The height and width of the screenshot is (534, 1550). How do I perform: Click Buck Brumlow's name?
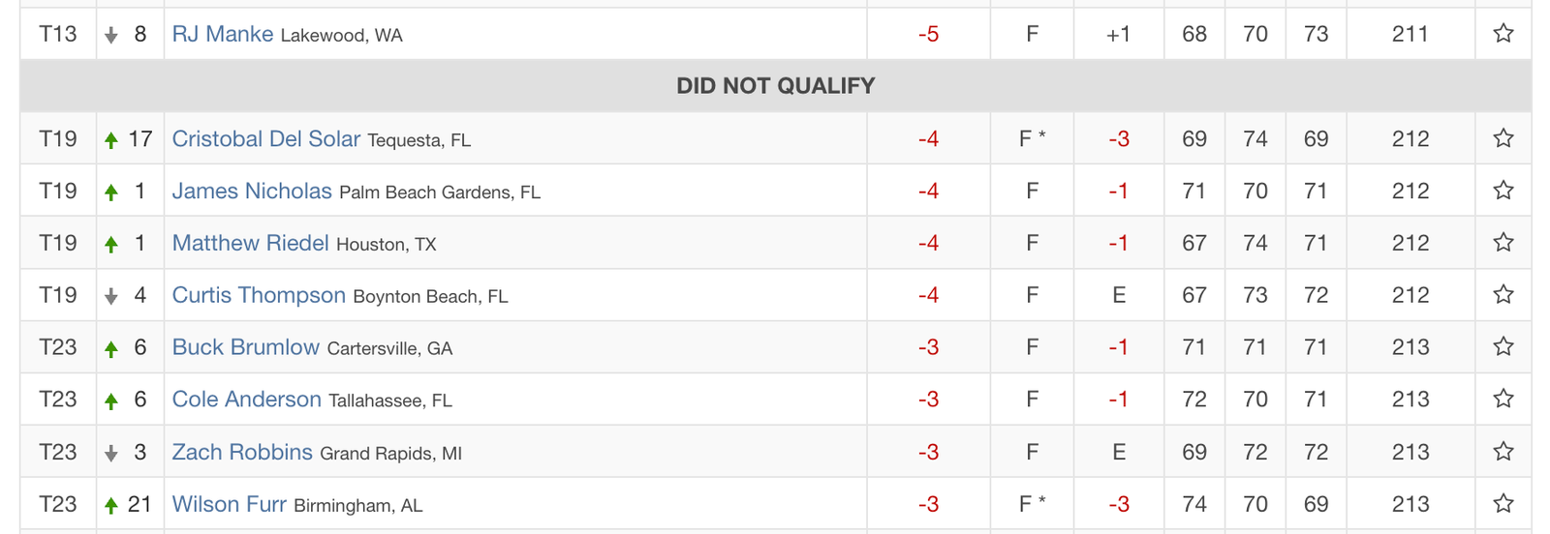tap(245, 347)
